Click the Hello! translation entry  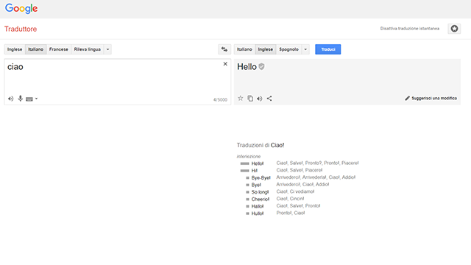(x=258, y=163)
